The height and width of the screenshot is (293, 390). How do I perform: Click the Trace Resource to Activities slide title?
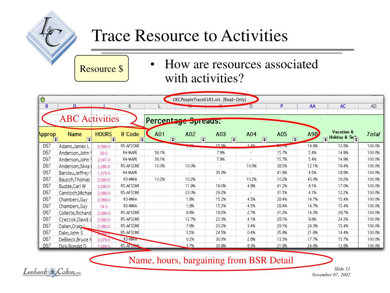tap(190, 35)
